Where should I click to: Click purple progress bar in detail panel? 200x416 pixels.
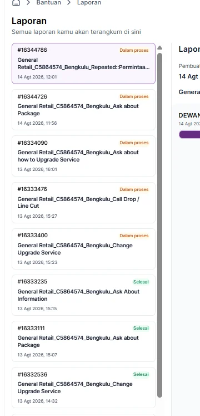tap(189, 135)
